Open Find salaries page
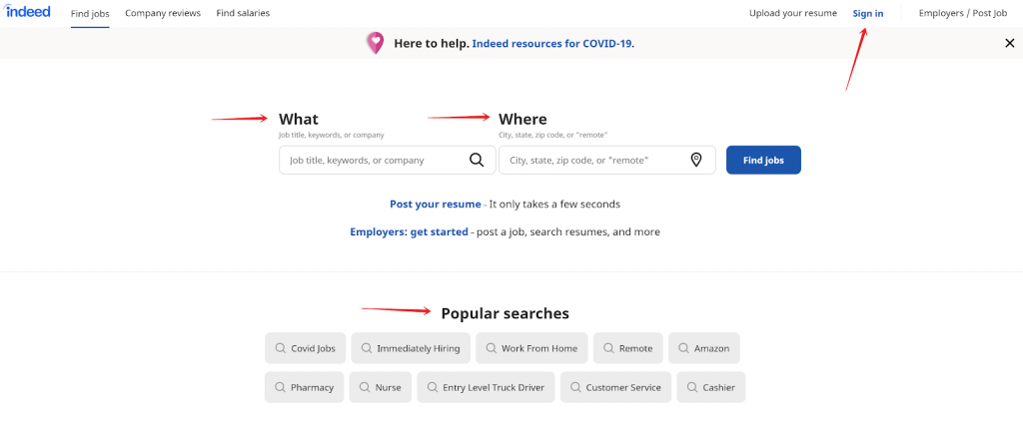This screenshot has width=1023, height=423. (x=243, y=13)
